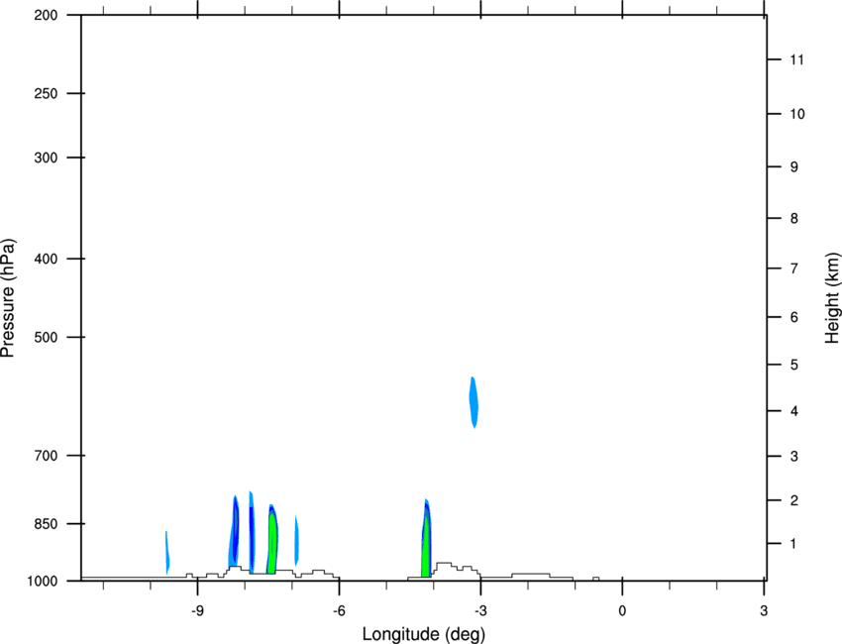Select the 1000 pressure tick label

coord(43,582)
